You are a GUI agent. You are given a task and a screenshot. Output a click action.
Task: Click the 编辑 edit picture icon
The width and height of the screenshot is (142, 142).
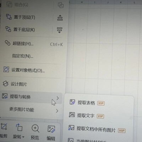coord(51,129)
